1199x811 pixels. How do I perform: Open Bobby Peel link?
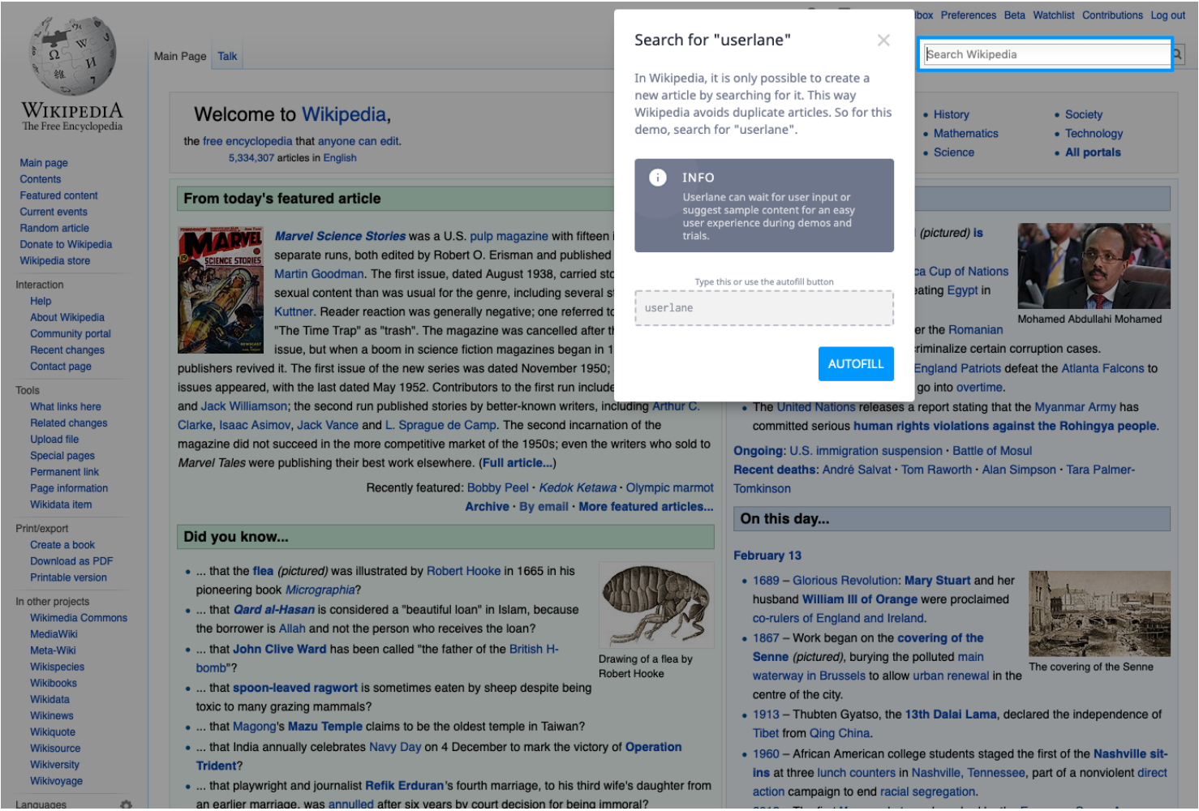497,487
